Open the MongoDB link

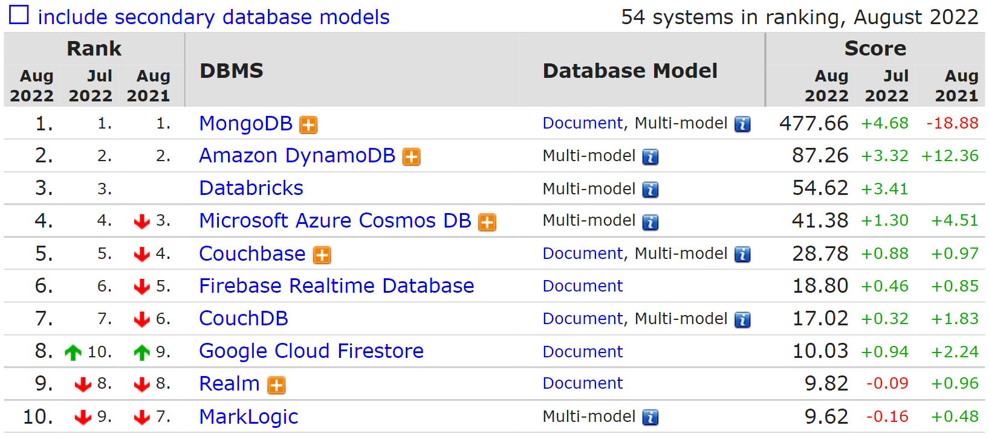tap(245, 123)
